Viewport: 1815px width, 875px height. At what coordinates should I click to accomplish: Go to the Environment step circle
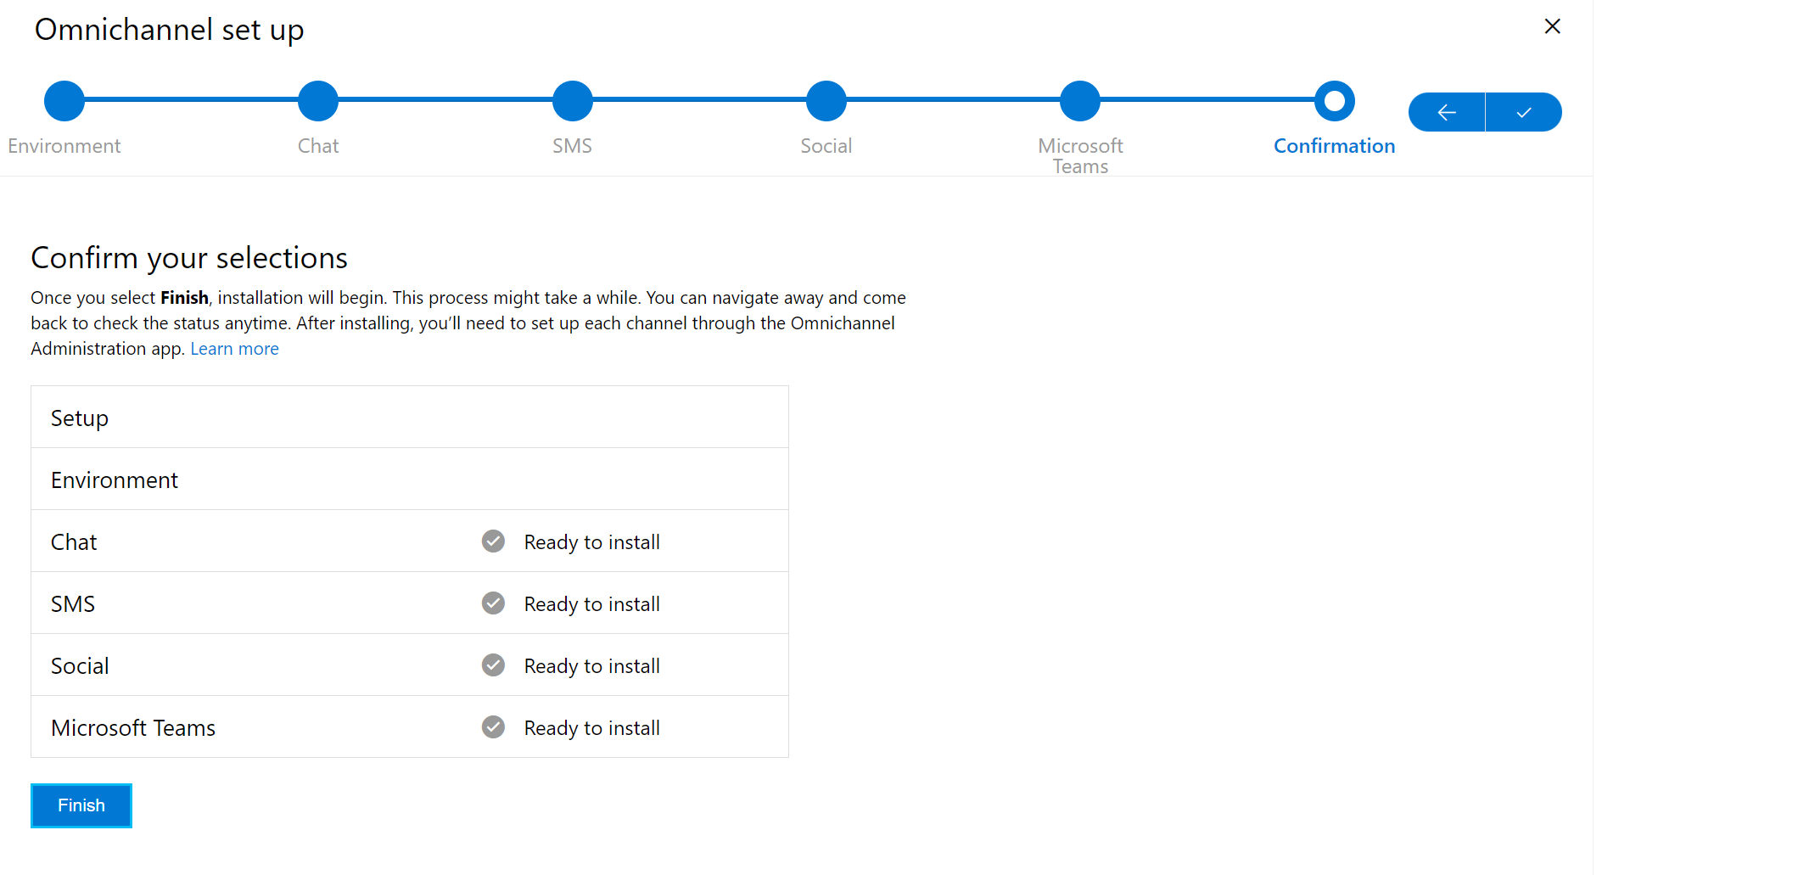(64, 101)
